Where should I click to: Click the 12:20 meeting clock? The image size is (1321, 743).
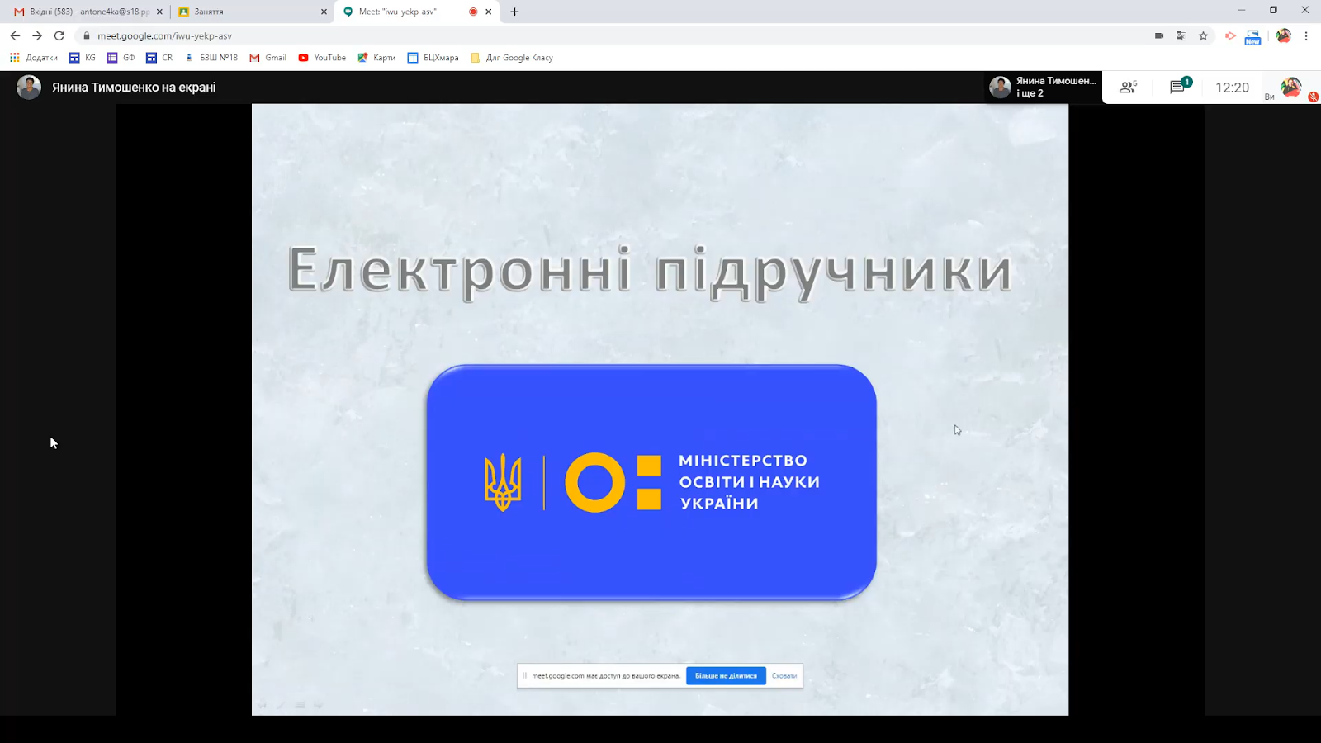[x=1232, y=88]
